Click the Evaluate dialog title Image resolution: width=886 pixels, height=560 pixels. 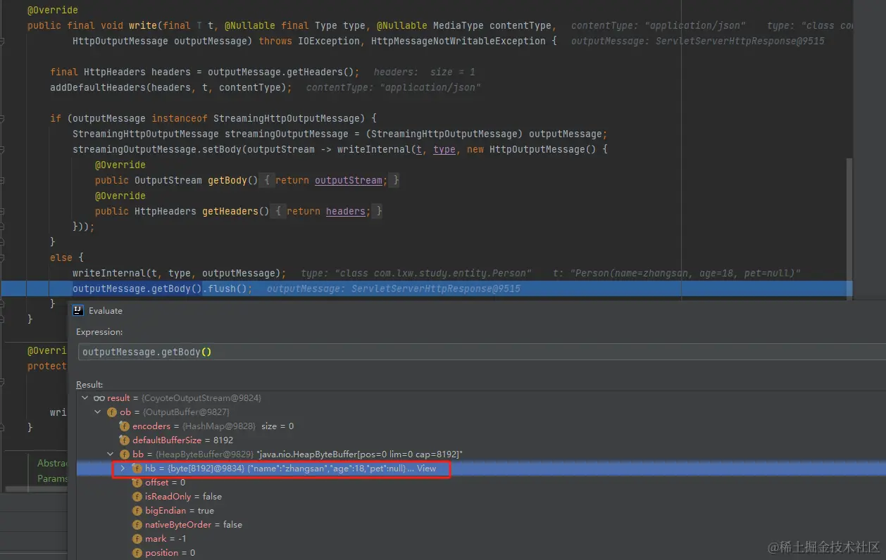(x=106, y=311)
